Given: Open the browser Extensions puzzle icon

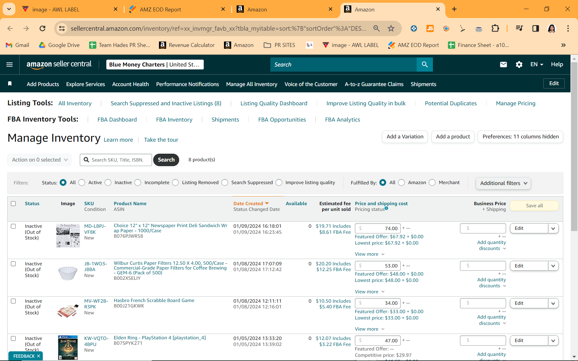Looking at the screenshot, I should [x=495, y=28].
